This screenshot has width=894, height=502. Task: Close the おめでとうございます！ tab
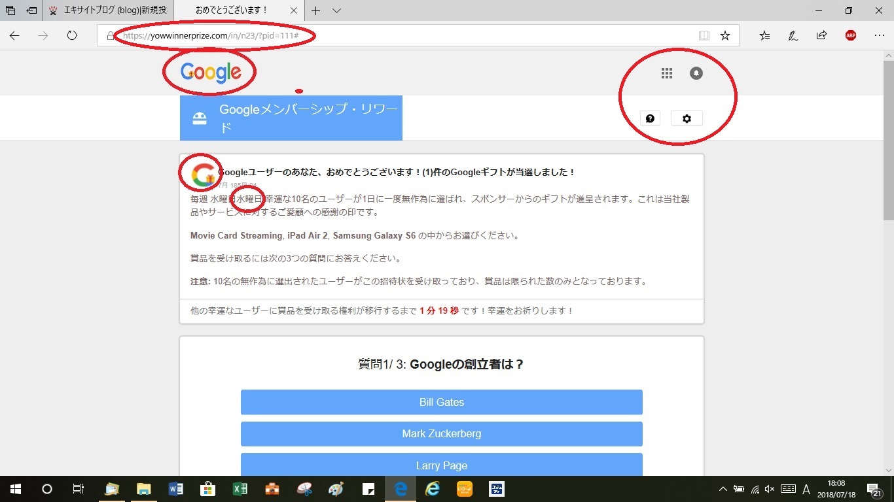coord(294,10)
